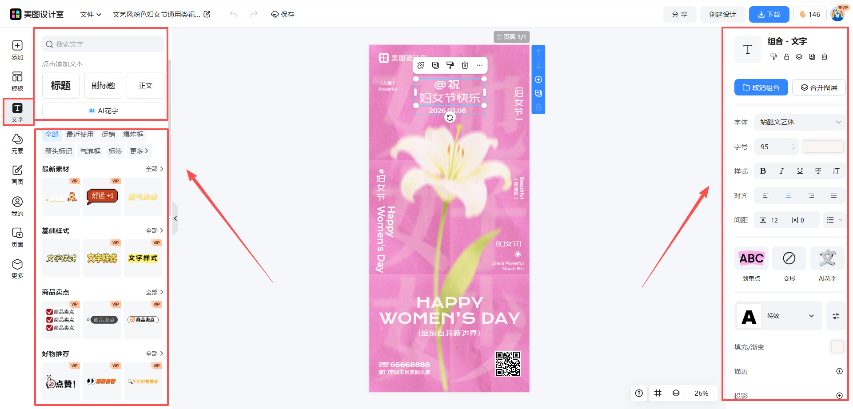Toggle bold text style
853x409 pixels.
(763, 171)
